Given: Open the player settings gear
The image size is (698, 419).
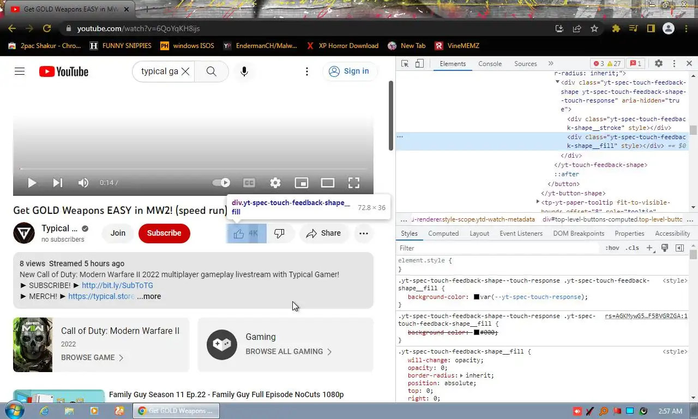Looking at the screenshot, I should 275,183.
